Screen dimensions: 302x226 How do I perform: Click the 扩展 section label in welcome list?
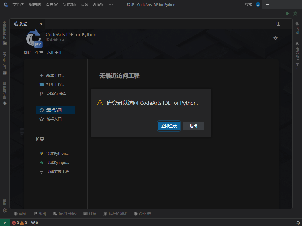(x=40, y=139)
